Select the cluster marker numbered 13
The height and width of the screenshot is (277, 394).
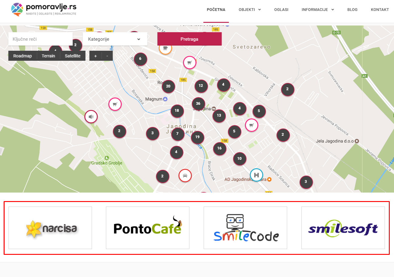219,116
